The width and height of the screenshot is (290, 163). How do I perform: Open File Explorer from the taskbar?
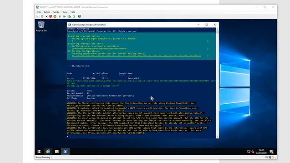57,152
